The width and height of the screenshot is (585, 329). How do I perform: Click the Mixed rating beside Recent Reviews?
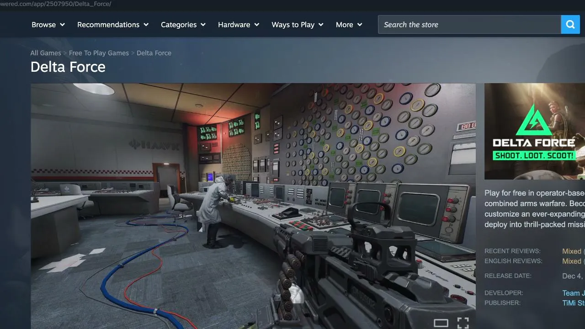[572, 251]
